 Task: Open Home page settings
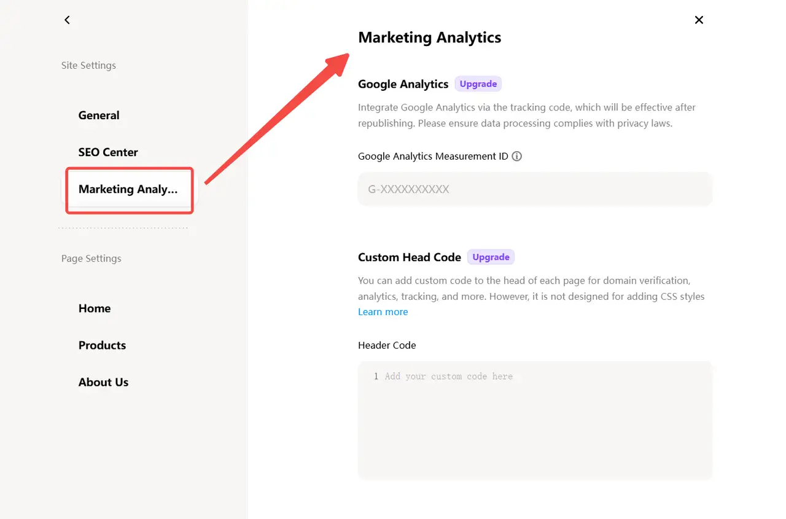coord(95,308)
